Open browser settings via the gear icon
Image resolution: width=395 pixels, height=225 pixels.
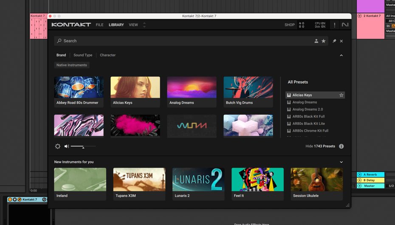coord(58,146)
